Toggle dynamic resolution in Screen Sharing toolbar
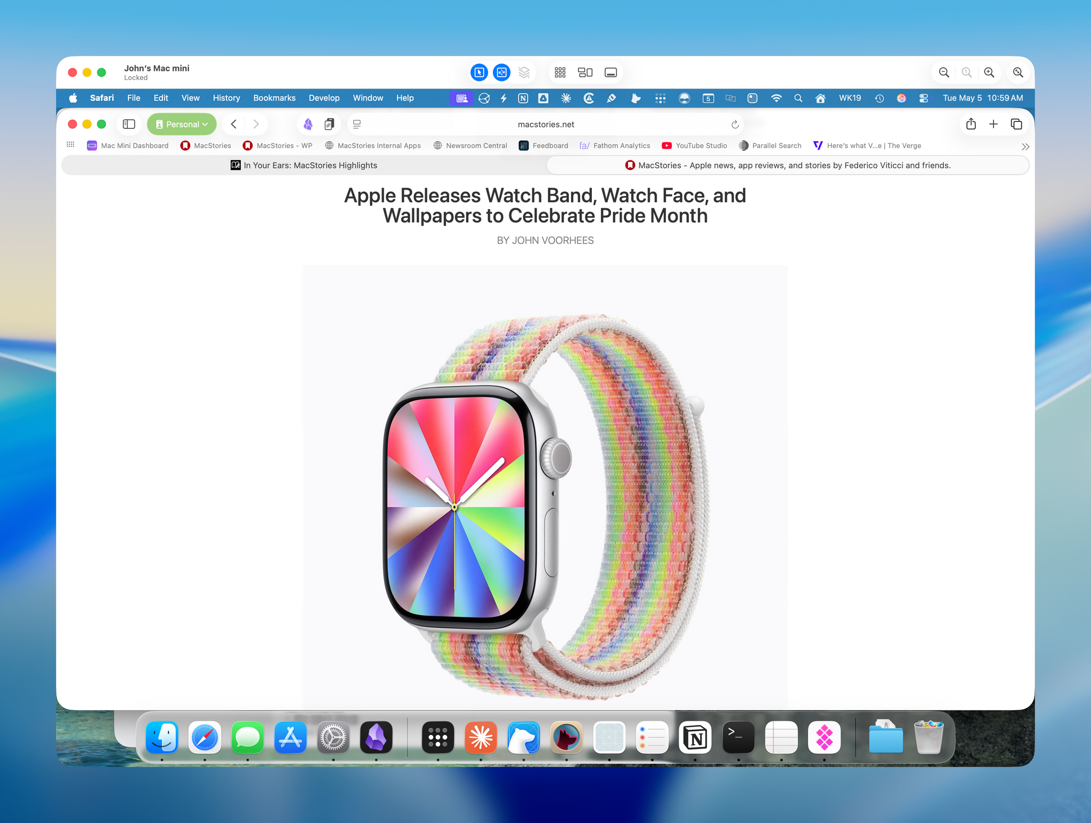 pos(502,72)
